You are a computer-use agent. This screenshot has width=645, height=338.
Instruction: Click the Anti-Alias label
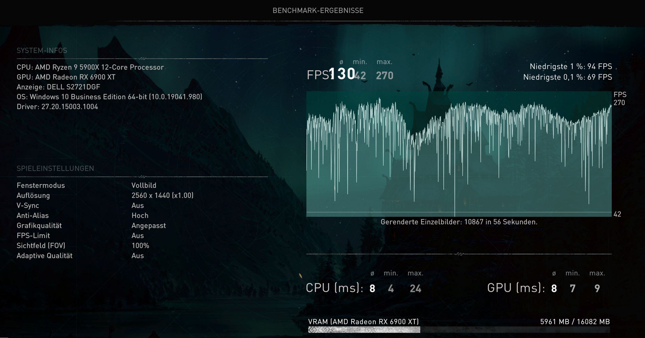[33, 215]
